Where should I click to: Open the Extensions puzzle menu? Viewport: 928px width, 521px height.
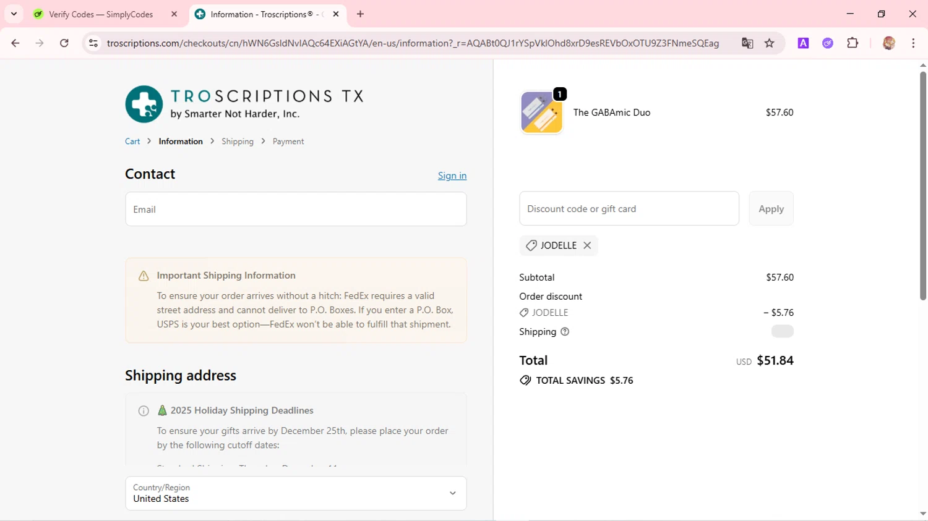(853, 43)
